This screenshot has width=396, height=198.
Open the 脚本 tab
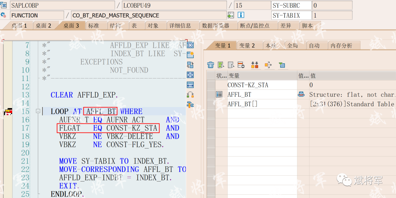click(x=307, y=26)
